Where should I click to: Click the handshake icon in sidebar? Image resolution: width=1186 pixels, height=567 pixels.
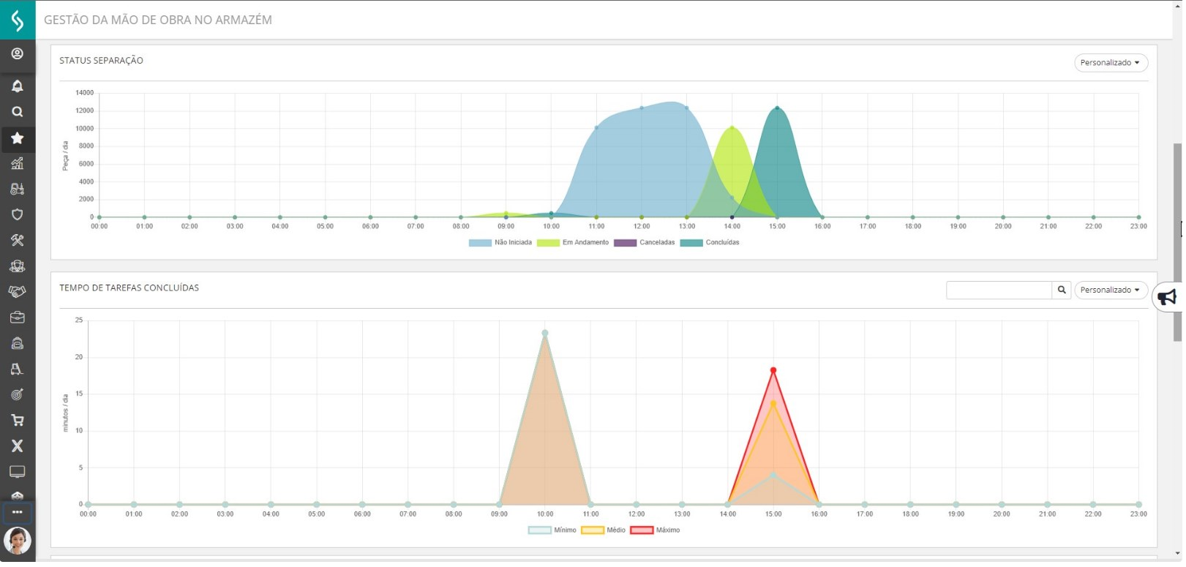coord(18,292)
